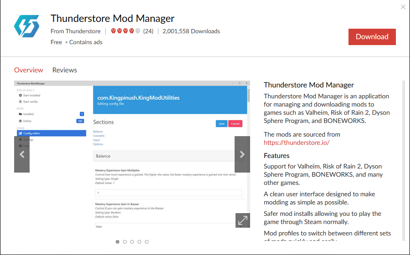Select the third carousel dot
410x255 pixels.
tap(132, 242)
